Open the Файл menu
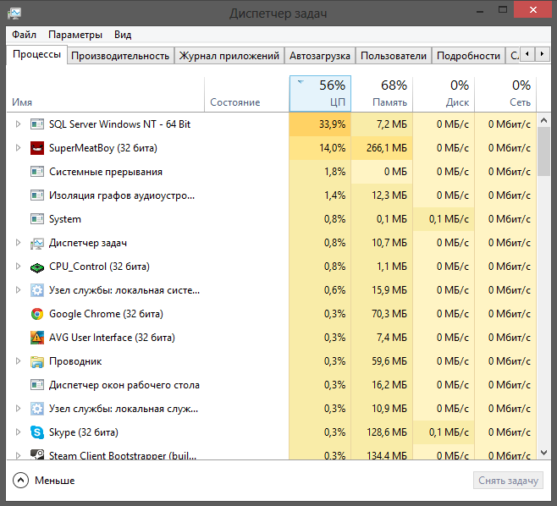This screenshot has width=557, height=506. coord(25,35)
